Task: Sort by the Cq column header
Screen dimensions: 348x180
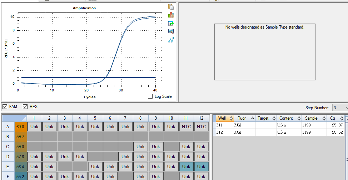Action: (335, 118)
